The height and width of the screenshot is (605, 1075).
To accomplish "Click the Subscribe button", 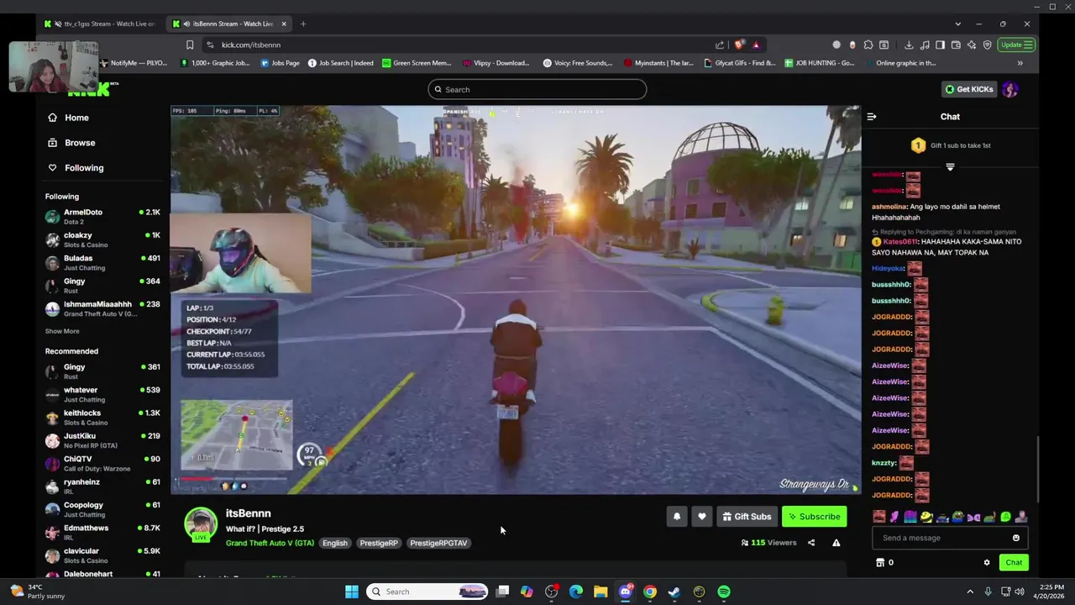I will (x=814, y=517).
